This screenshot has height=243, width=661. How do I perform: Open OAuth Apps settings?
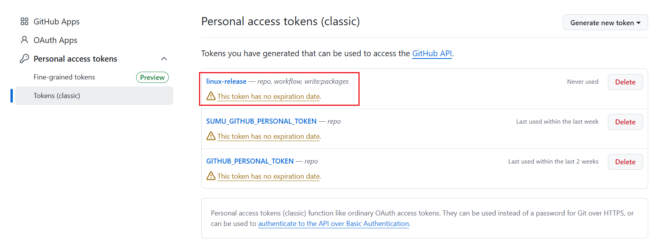click(55, 40)
